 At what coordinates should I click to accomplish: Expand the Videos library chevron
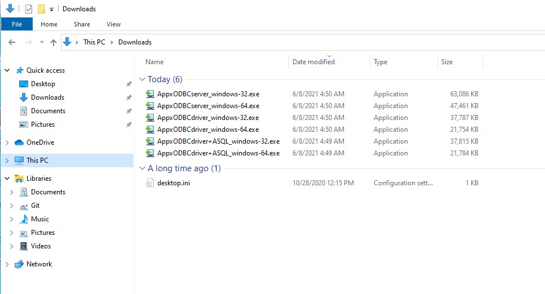point(11,246)
